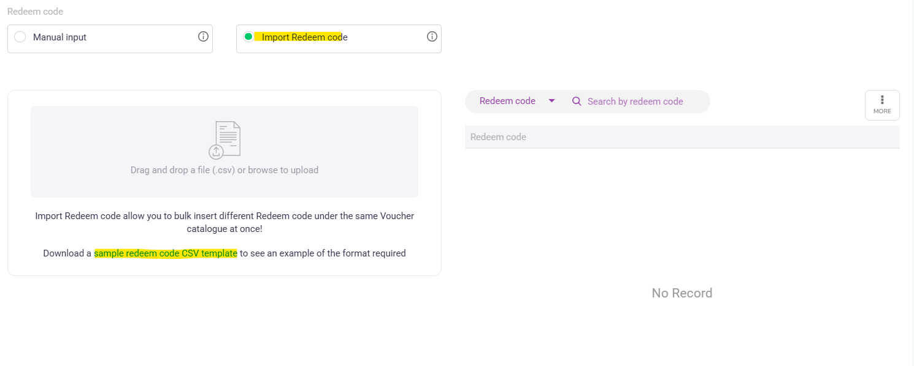Click the info icon beside Manual input
This screenshot has width=914, height=366.
[x=203, y=37]
